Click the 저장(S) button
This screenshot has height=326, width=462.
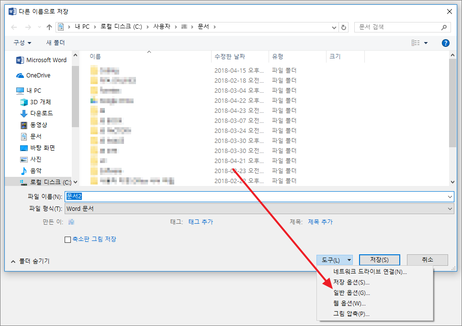pos(380,260)
